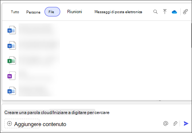Open the OneNote notebook file in list

[12, 76]
